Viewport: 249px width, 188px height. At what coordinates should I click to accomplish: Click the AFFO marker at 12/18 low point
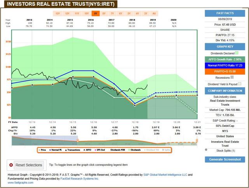click(x=135, y=105)
